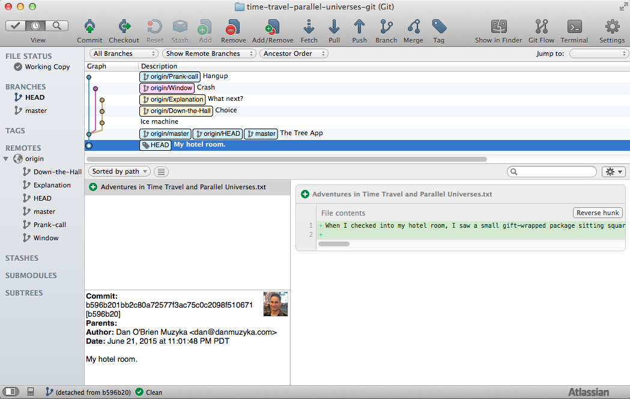Viewport: 630px width, 399px height.
Task: Collapse the origin remote tree
Action: [6, 159]
